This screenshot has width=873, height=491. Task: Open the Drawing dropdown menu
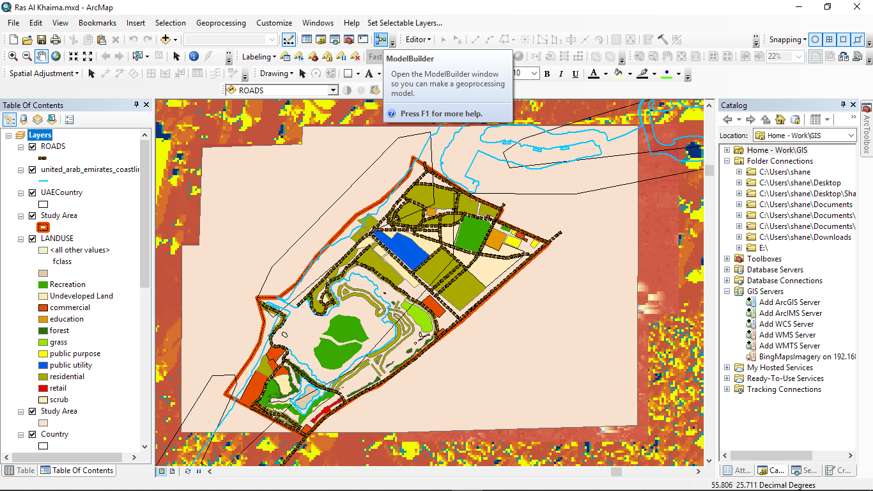[277, 74]
